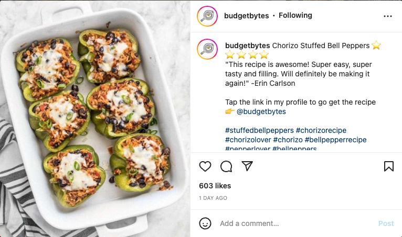
Task: Open the #stuffedbellpeppers hashtag
Action: point(259,130)
